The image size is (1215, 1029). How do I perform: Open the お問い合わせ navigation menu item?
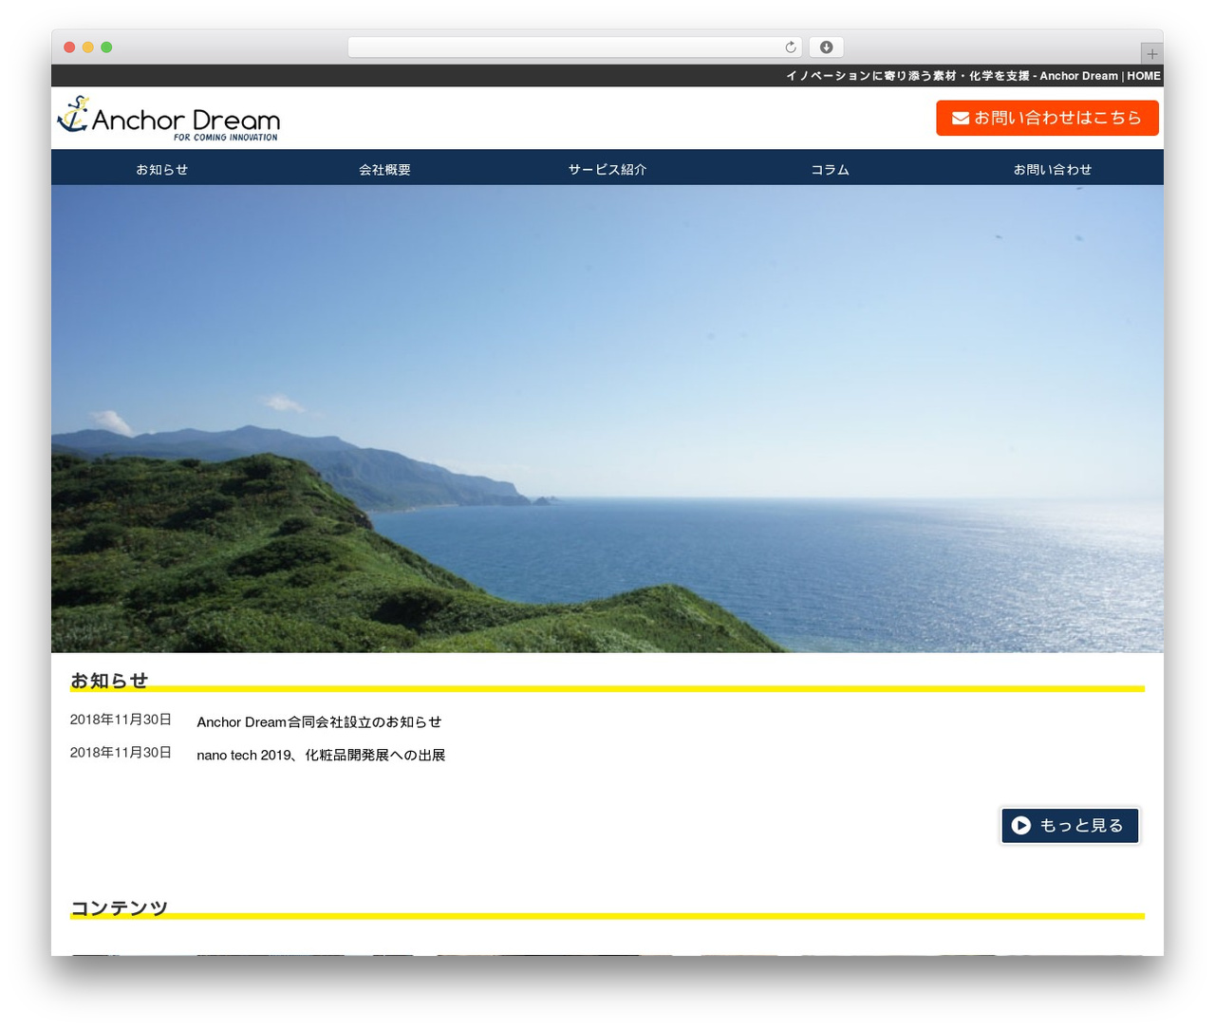(x=1053, y=169)
